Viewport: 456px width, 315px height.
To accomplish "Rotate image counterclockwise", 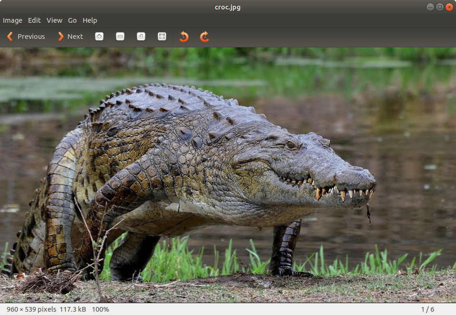I will click(x=184, y=36).
